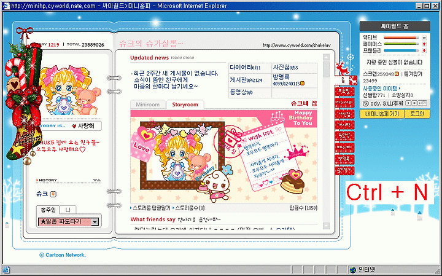Click 소망상자 0 link
This screenshot has height=276, width=442.
[x=402, y=95]
